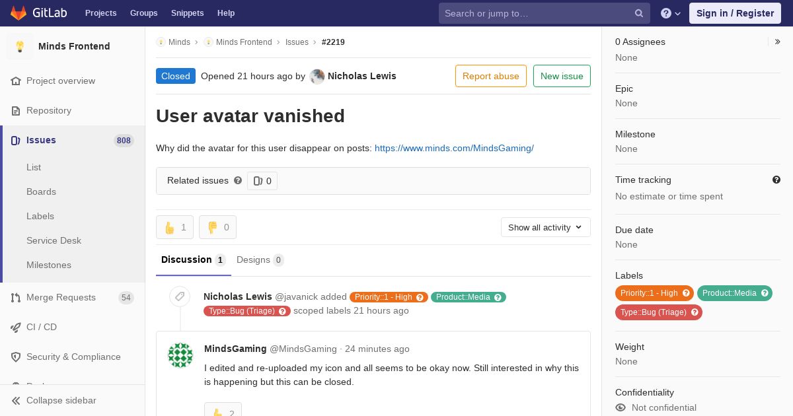Click the related issues count badge
This screenshot has width=793, height=416.
tap(262, 181)
